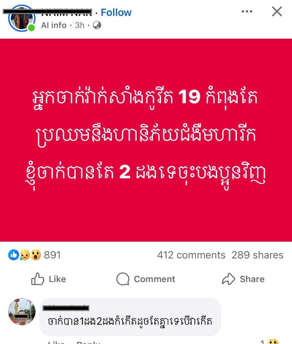This screenshot has width=292, height=344.
Task: Close the post with the X icon
Action: (277, 12)
